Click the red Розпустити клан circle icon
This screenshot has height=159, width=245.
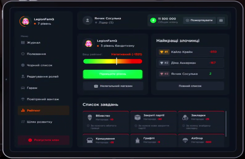point(30,140)
